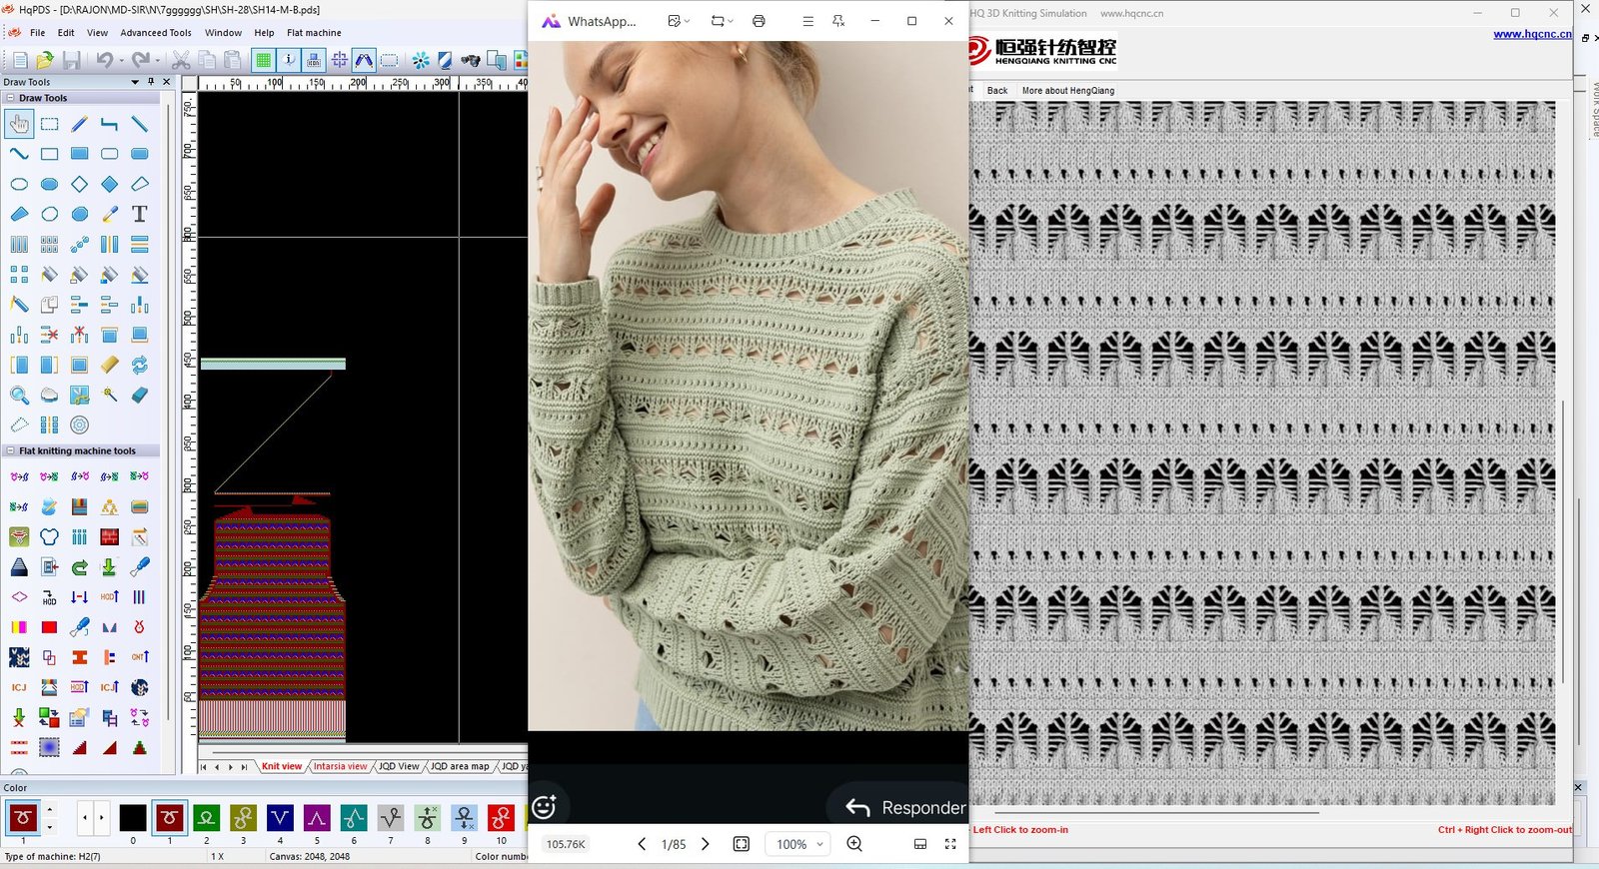
Task: Go to next image in viewer
Action: pos(706,844)
